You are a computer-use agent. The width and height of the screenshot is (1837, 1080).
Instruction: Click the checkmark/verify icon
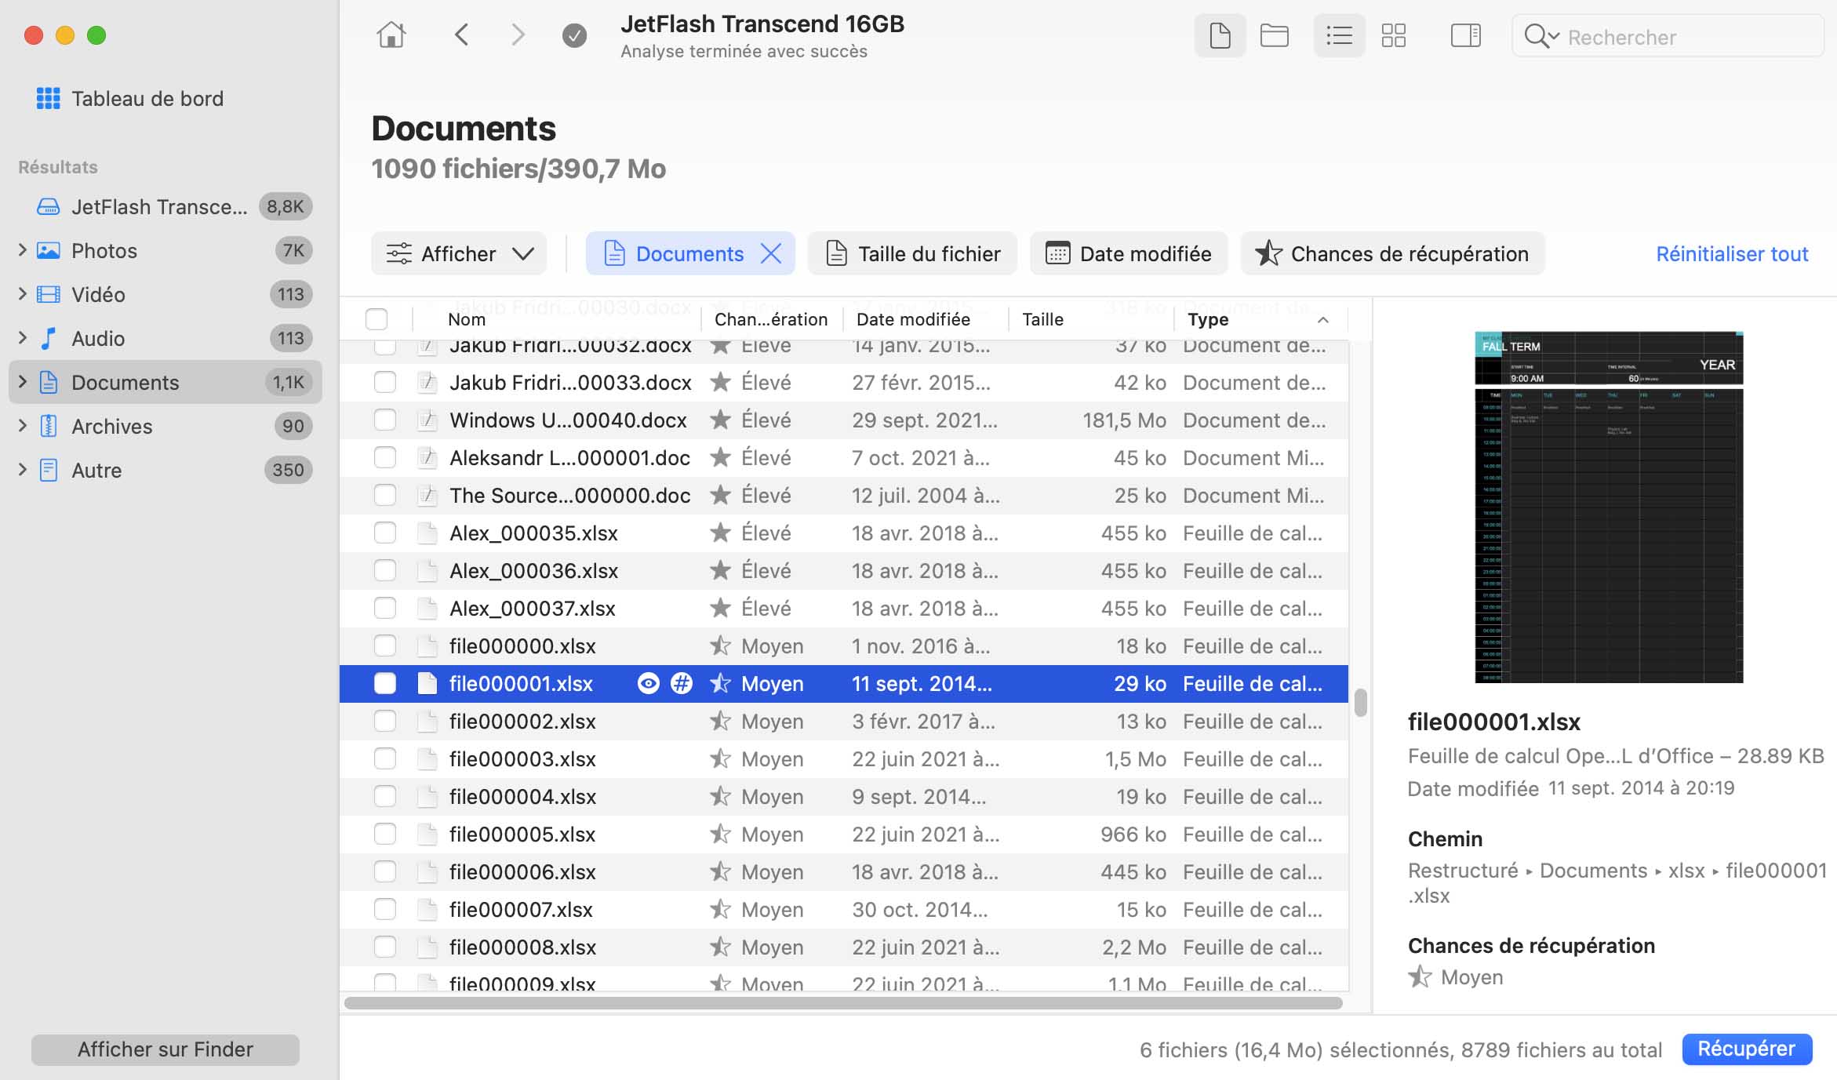[x=573, y=35]
